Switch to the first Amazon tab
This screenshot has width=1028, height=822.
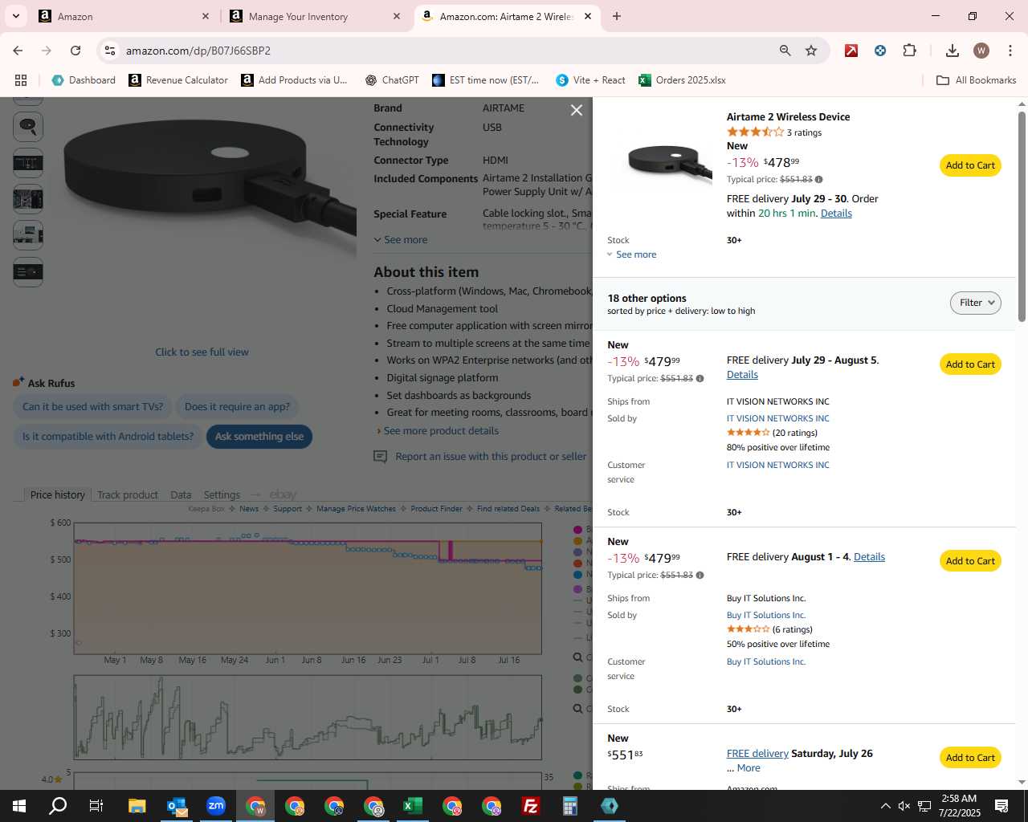(x=124, y=16)
